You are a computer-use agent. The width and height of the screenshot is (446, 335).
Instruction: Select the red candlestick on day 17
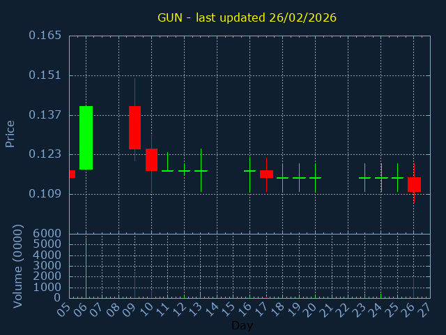tap(266, 174)
